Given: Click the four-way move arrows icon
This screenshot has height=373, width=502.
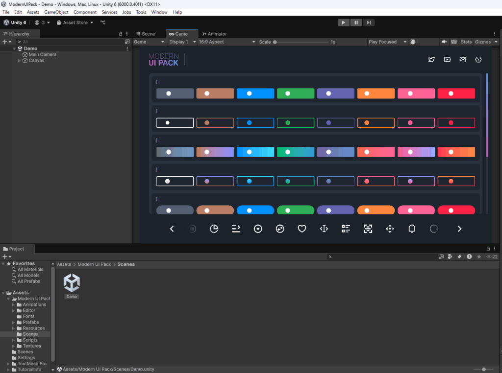Looking at the screenshot, I should pos(390,229).
